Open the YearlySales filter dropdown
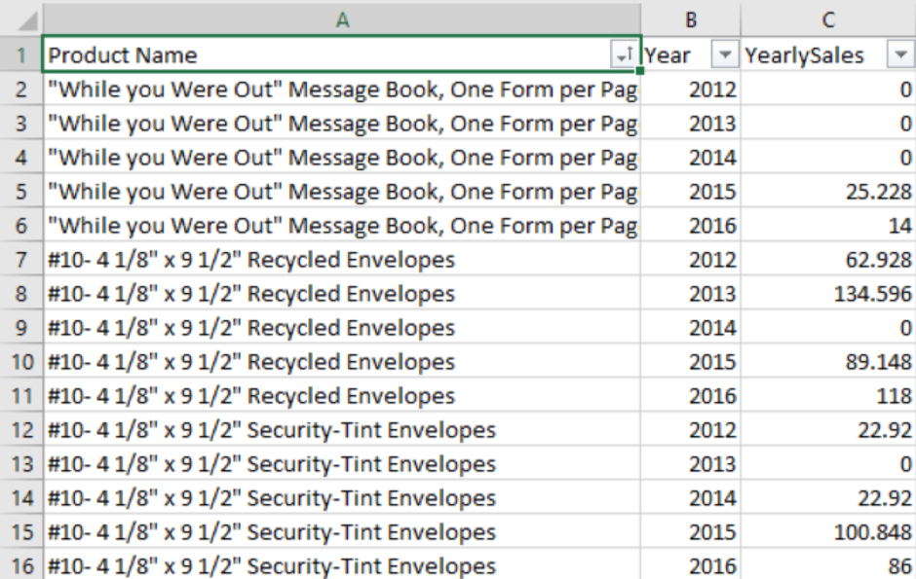This screenshot has width=916, height=579. 898,55
